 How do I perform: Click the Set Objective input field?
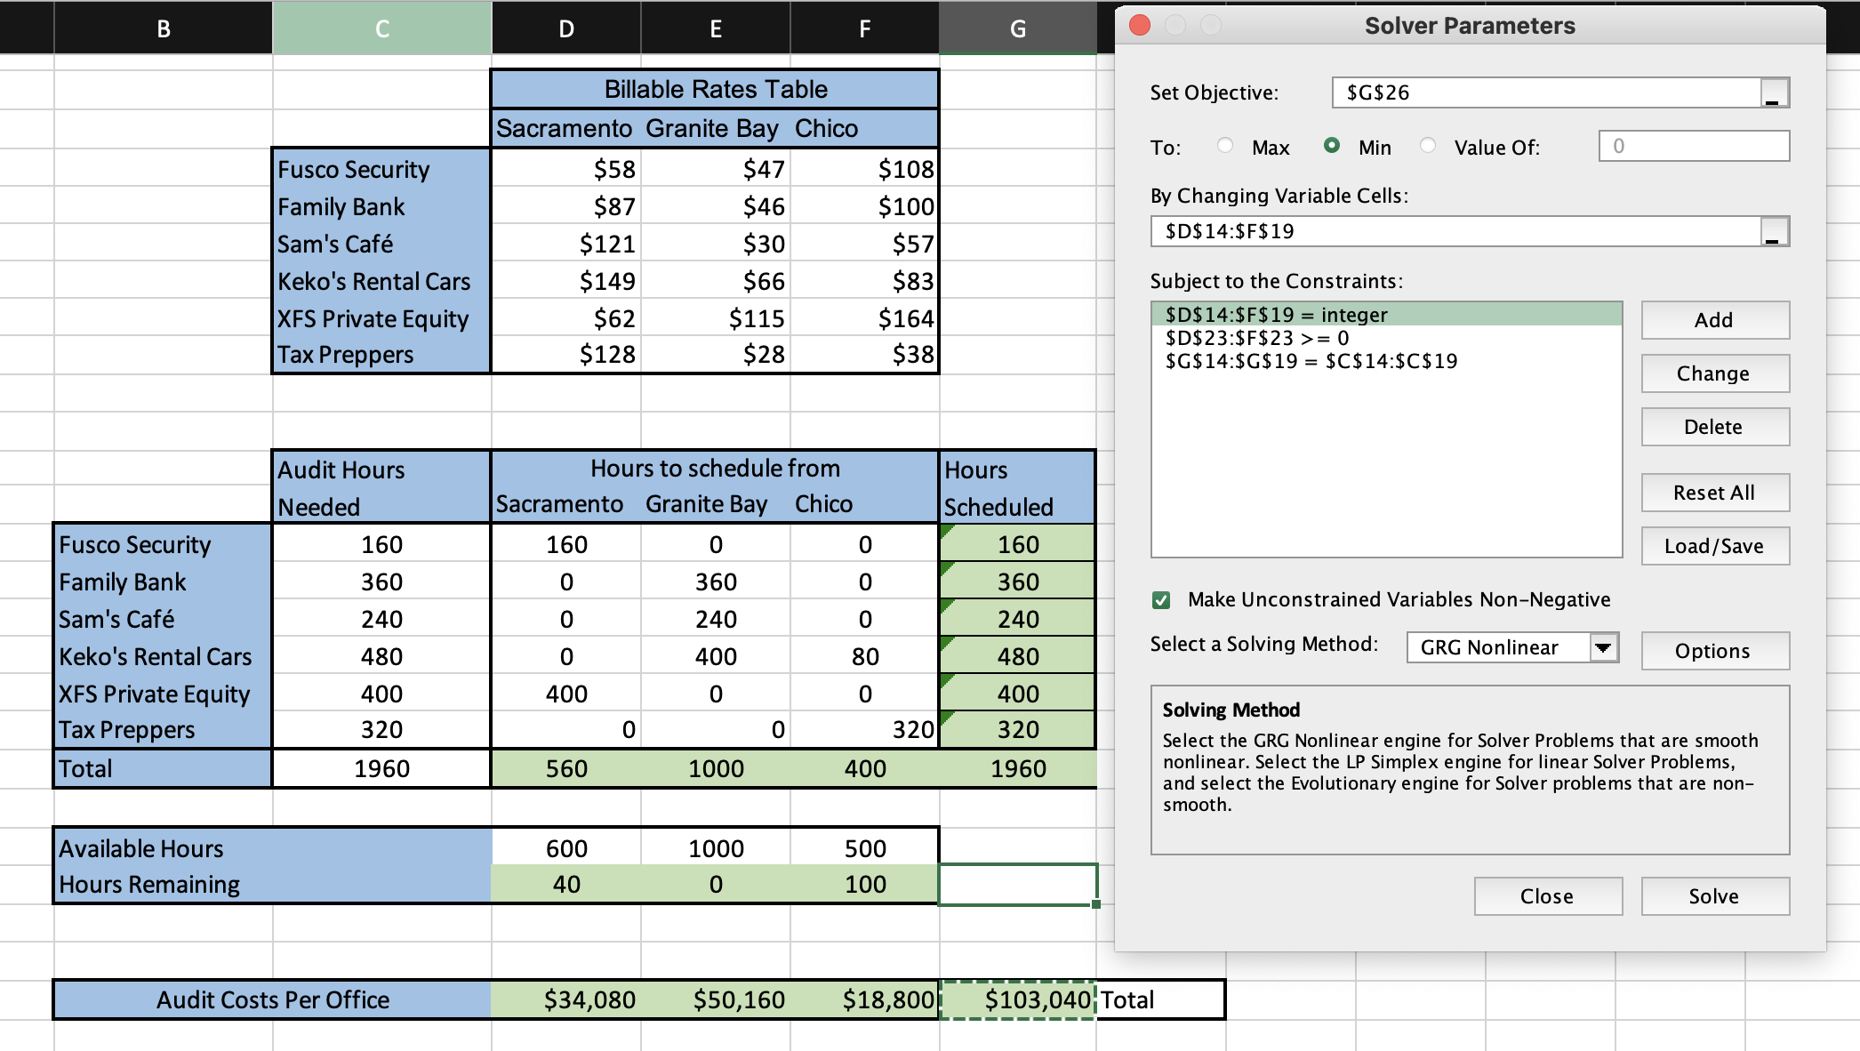[x=1545, y=92]
